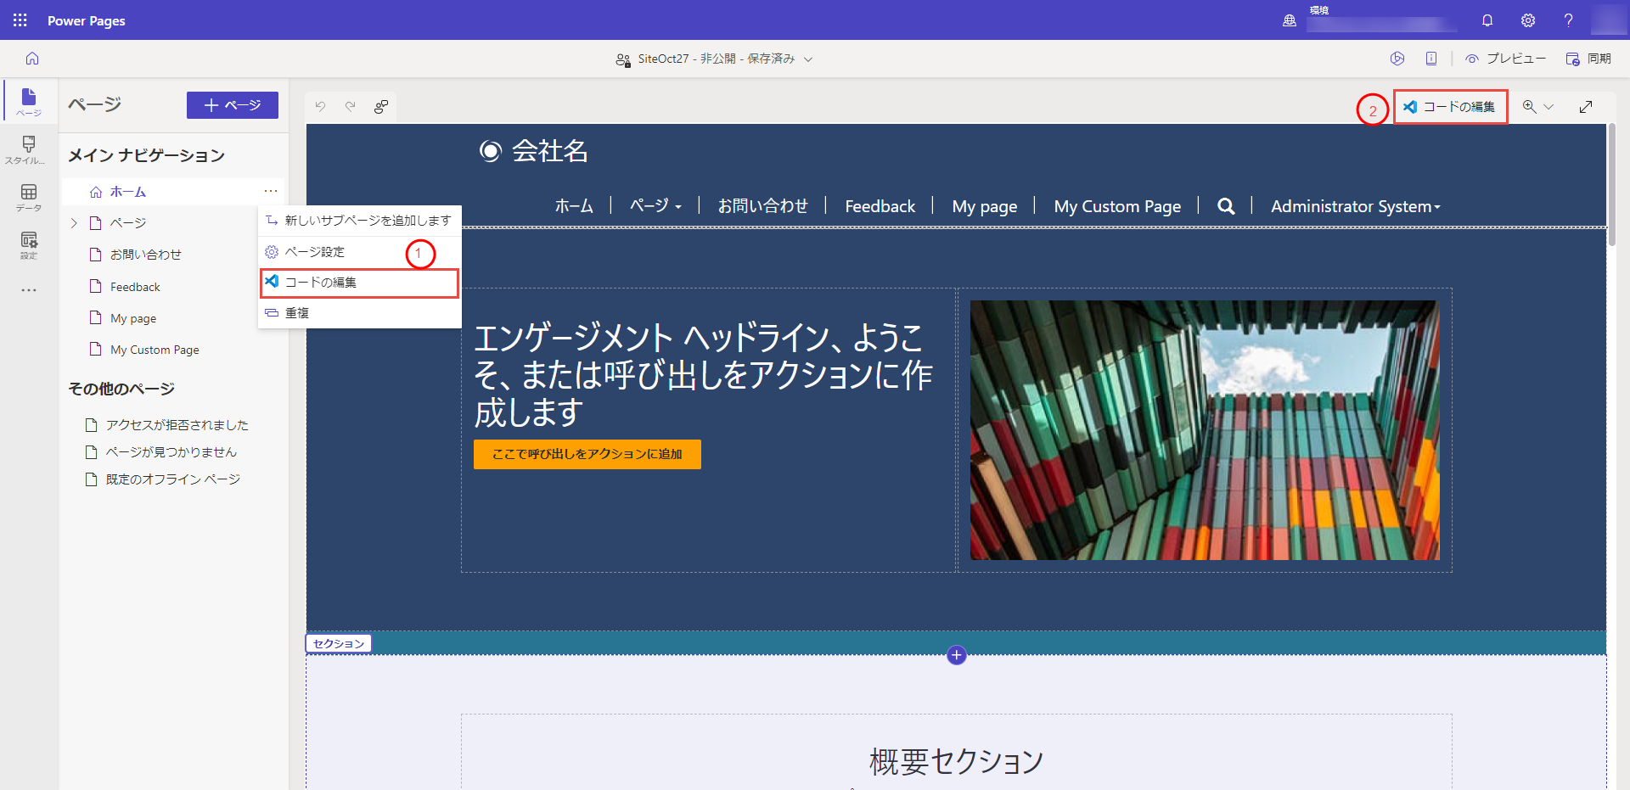Image resolution: width=1630 pixels, height=790 pixels.
Task: Click the environment icon in header
Action: pos(1289,20)
